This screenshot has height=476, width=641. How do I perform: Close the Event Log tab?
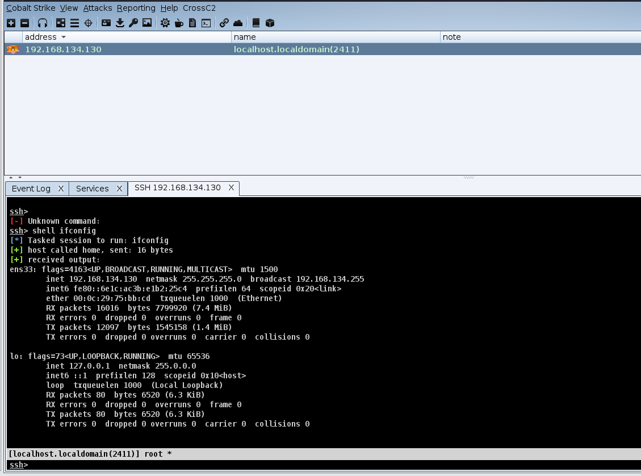(61, 189)
